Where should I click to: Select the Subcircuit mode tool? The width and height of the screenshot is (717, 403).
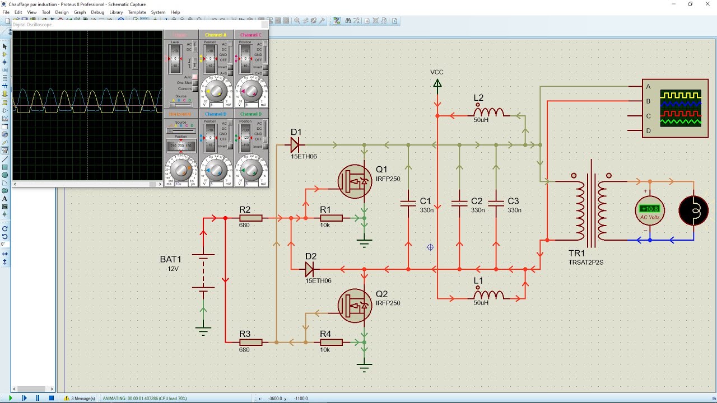click(x=5, y=93)
